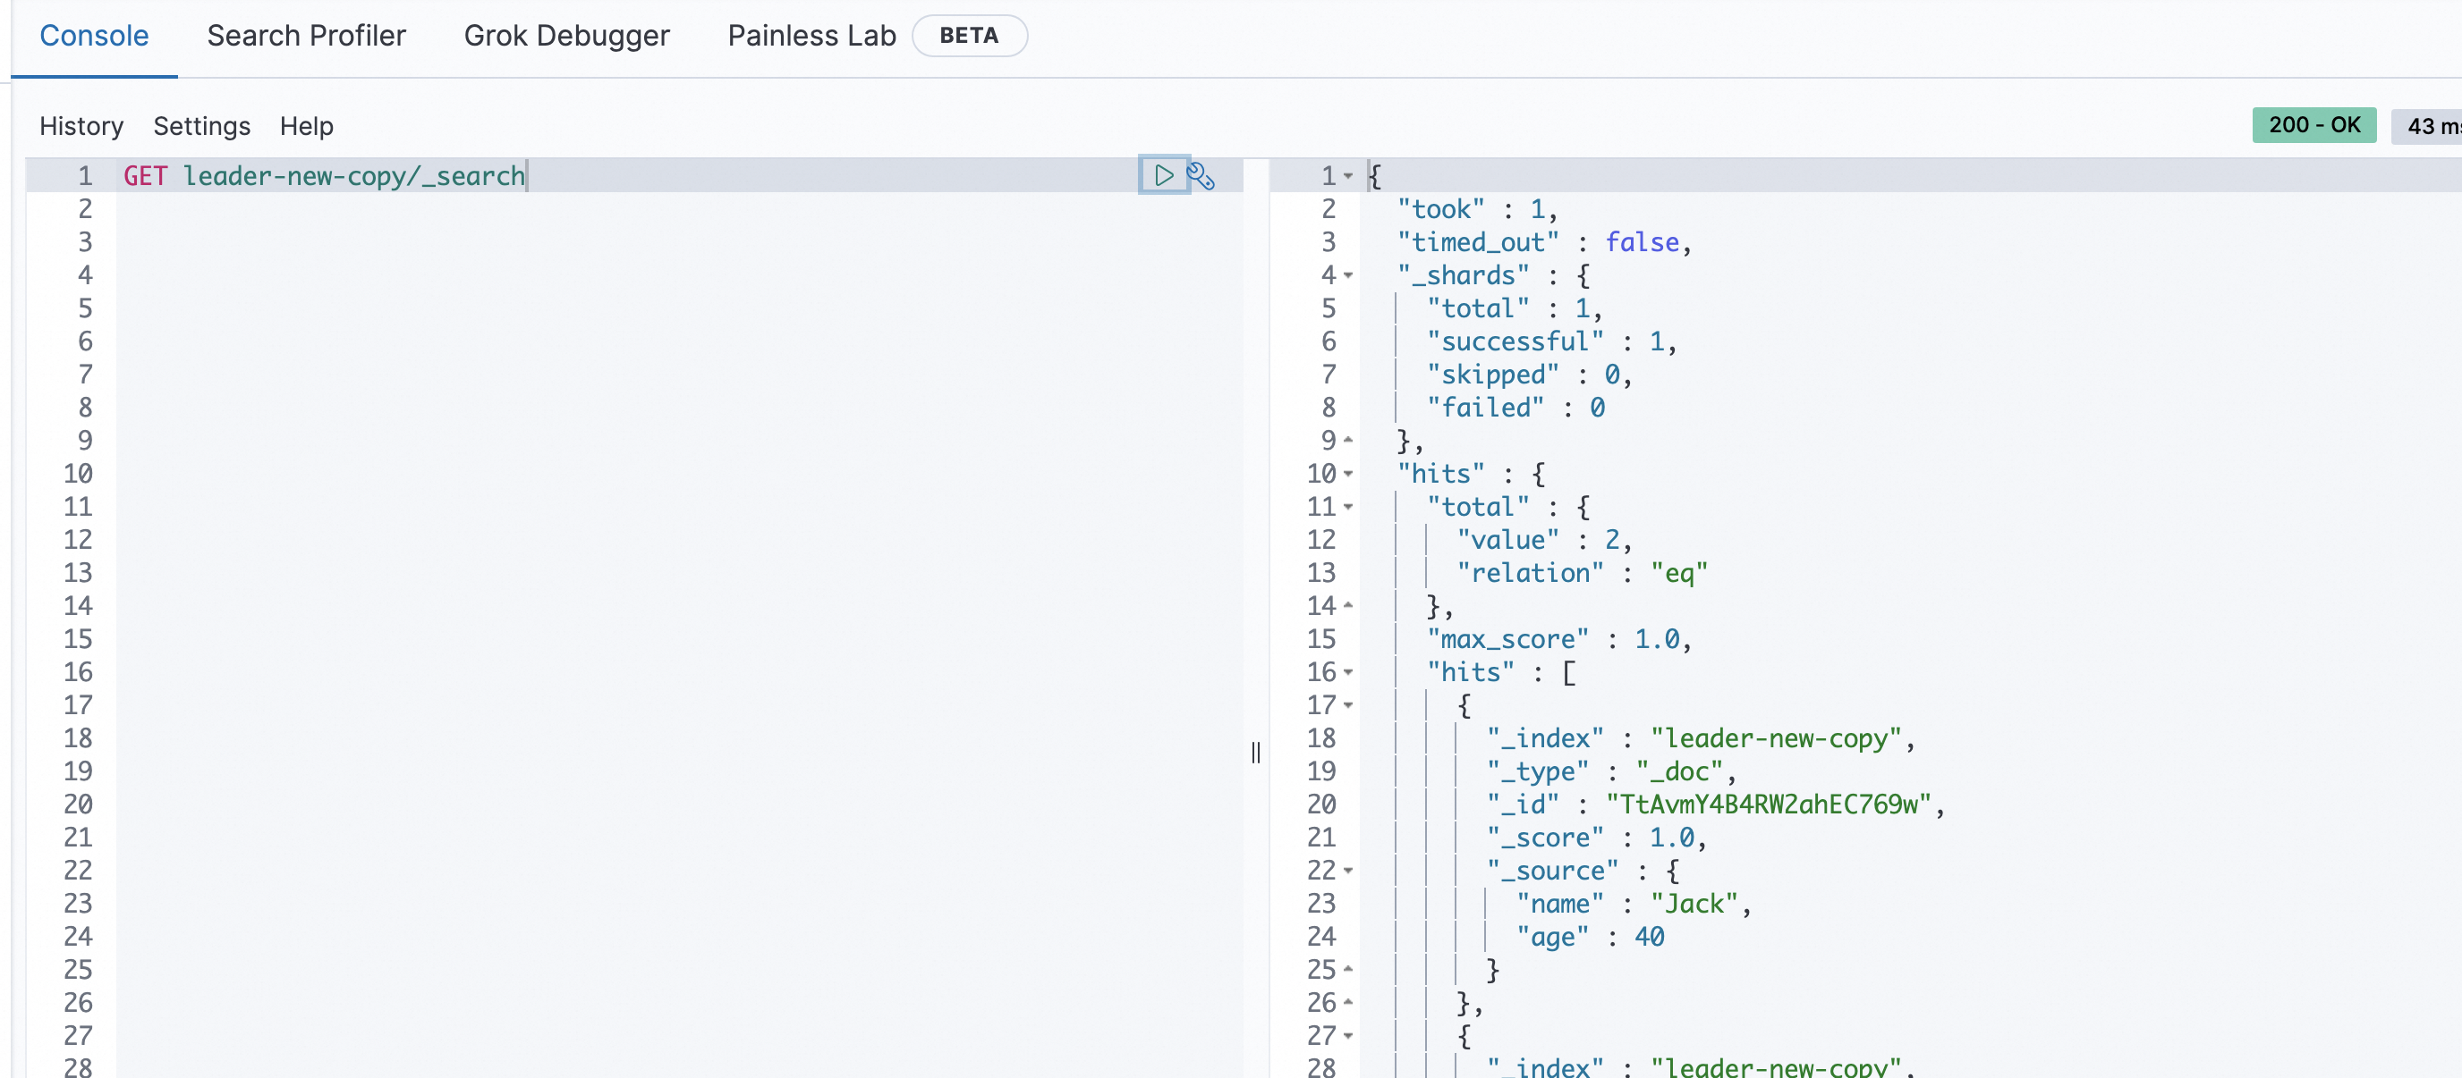Open the History panel
The height and width of the screenshot is (1078, 2462).
tap(81, 126)
